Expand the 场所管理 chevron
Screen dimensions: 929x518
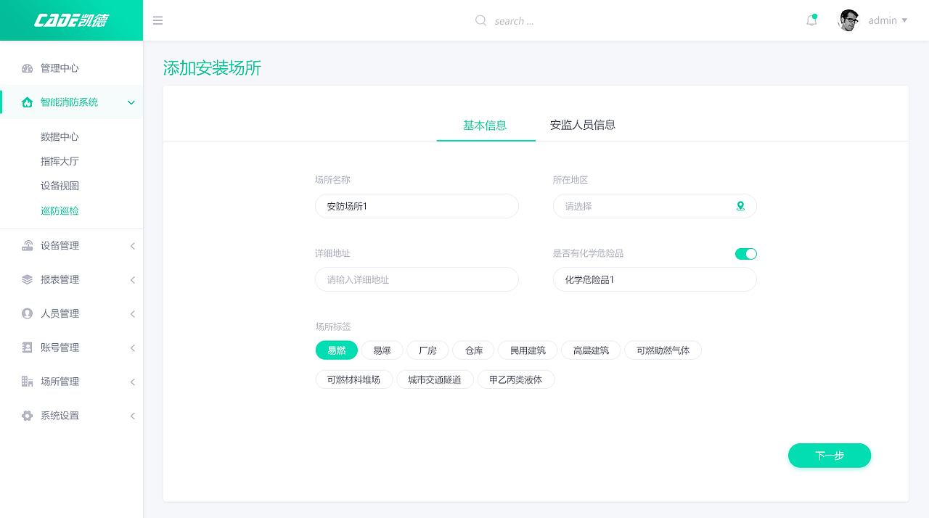[x=133, y=382]
